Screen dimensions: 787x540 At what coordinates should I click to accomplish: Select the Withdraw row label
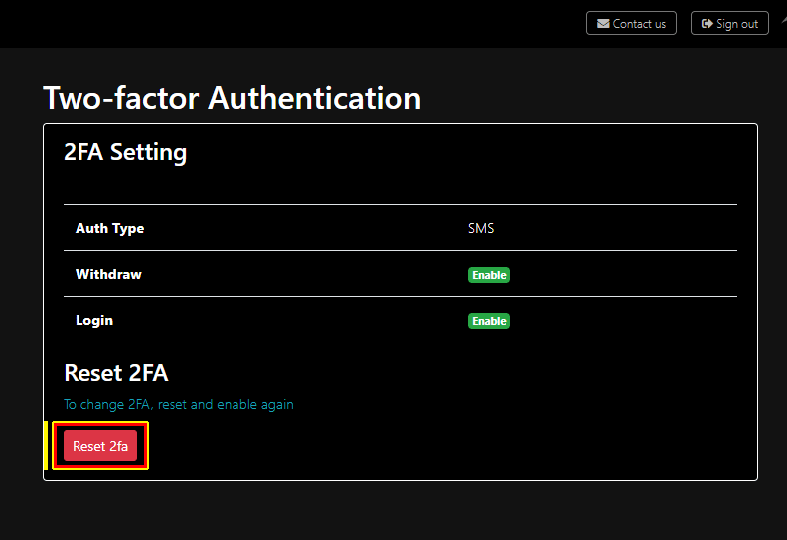(x=108, y=274)
